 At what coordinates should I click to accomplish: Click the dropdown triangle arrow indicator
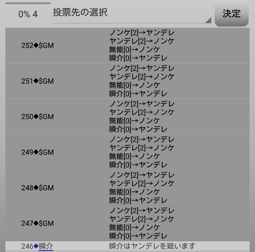208,20
